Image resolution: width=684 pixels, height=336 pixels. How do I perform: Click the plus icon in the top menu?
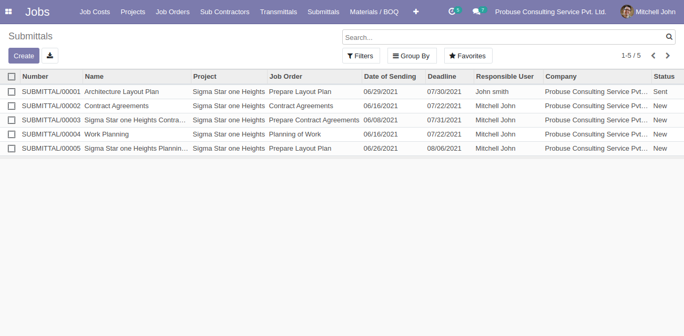click(x=416, y=12)
